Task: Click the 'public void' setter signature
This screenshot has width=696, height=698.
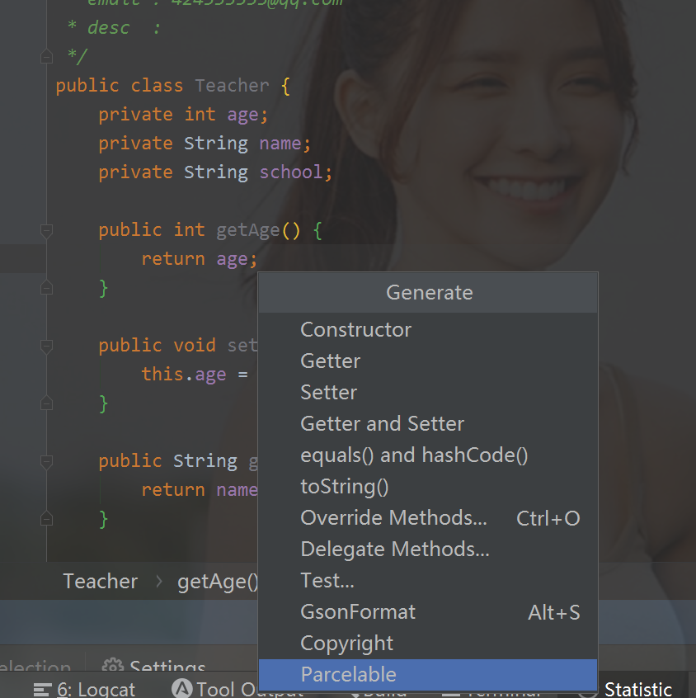Action: click(157, 346)
